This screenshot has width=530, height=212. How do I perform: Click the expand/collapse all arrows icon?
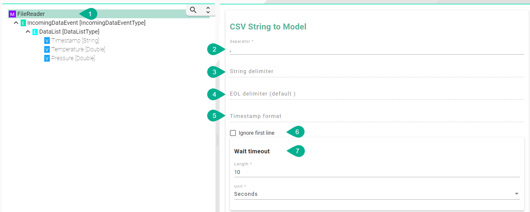click(x=208, y=10)
